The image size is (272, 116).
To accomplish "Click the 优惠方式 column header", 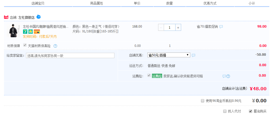I will point(210,3).
